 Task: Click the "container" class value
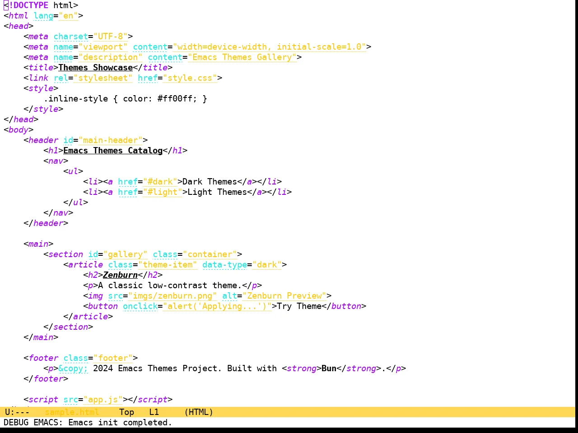coord(210,254)
